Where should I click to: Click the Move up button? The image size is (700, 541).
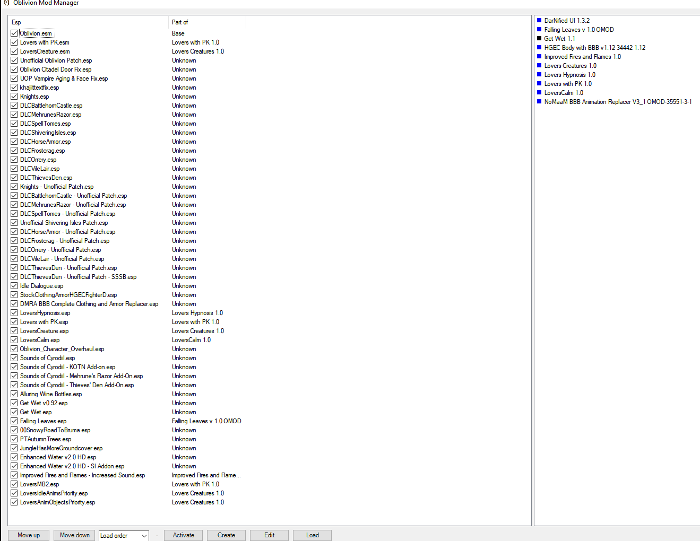29,535
